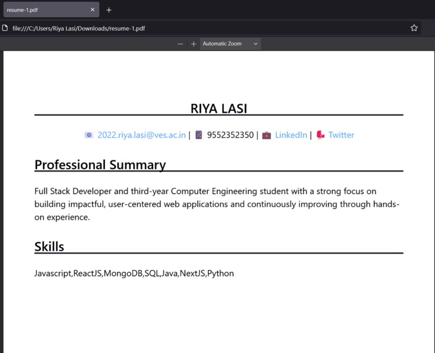Open the 2022.riya.lasi@ves.ac.in email link
Viewport: 435px width, 353px height.
point(141,135)
